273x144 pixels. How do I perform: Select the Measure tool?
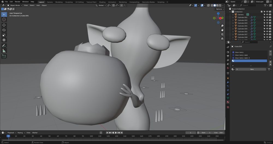click(4, 51)
